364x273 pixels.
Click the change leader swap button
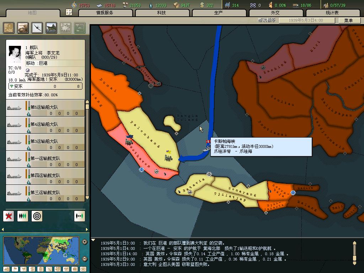click(79, 216)
